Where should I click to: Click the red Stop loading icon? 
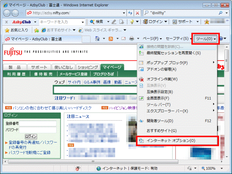tap(137, 13)
